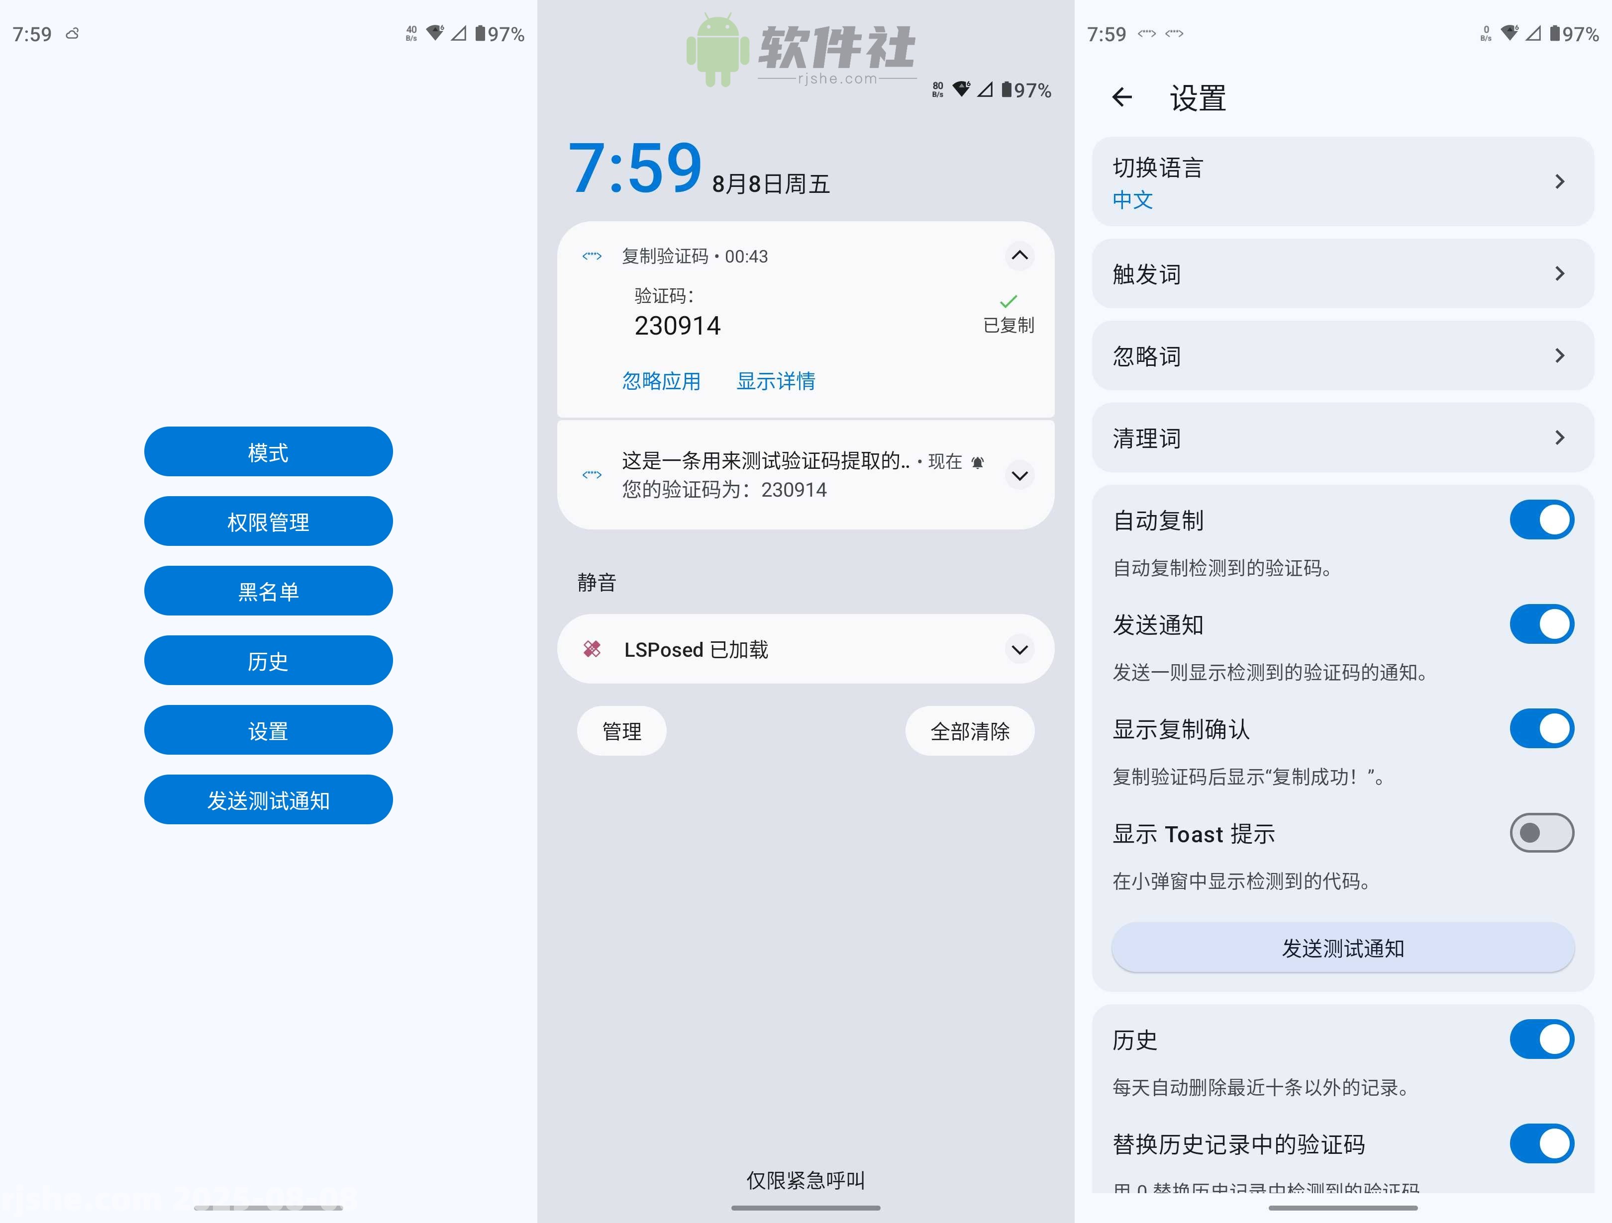
Task: Tap the back arrow on the 设置 screen
Action: pos(1121,97)
